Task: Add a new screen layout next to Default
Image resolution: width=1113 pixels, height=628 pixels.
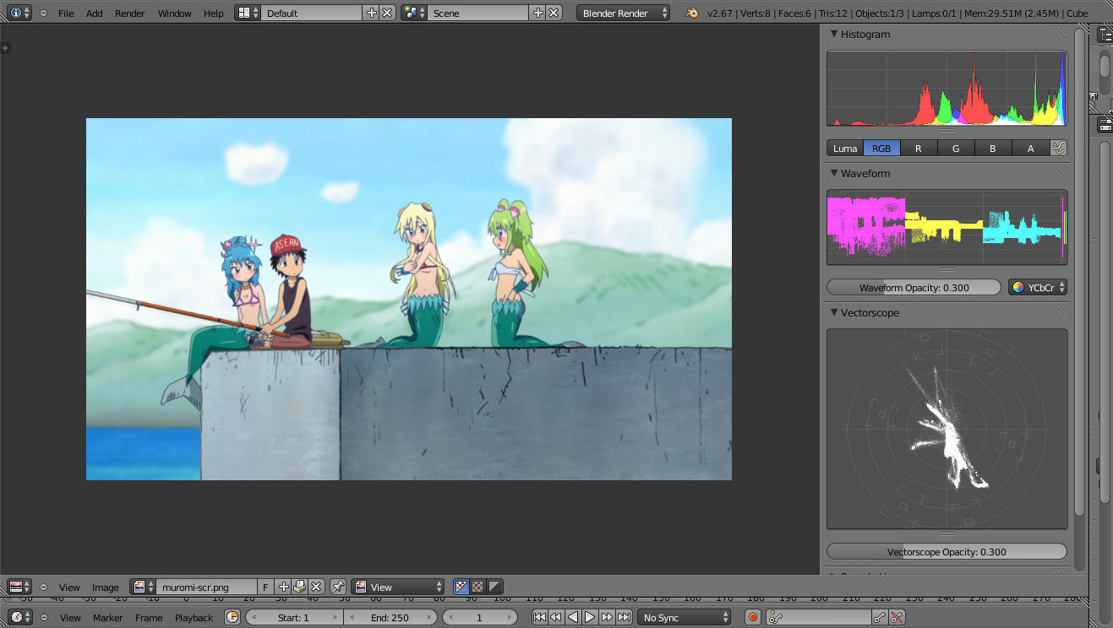Action: [371, 13]
